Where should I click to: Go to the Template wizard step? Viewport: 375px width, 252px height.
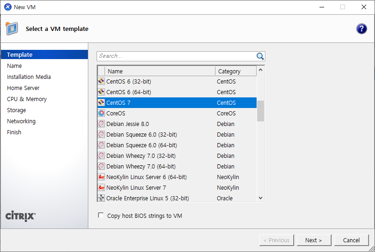coord(44,54)
